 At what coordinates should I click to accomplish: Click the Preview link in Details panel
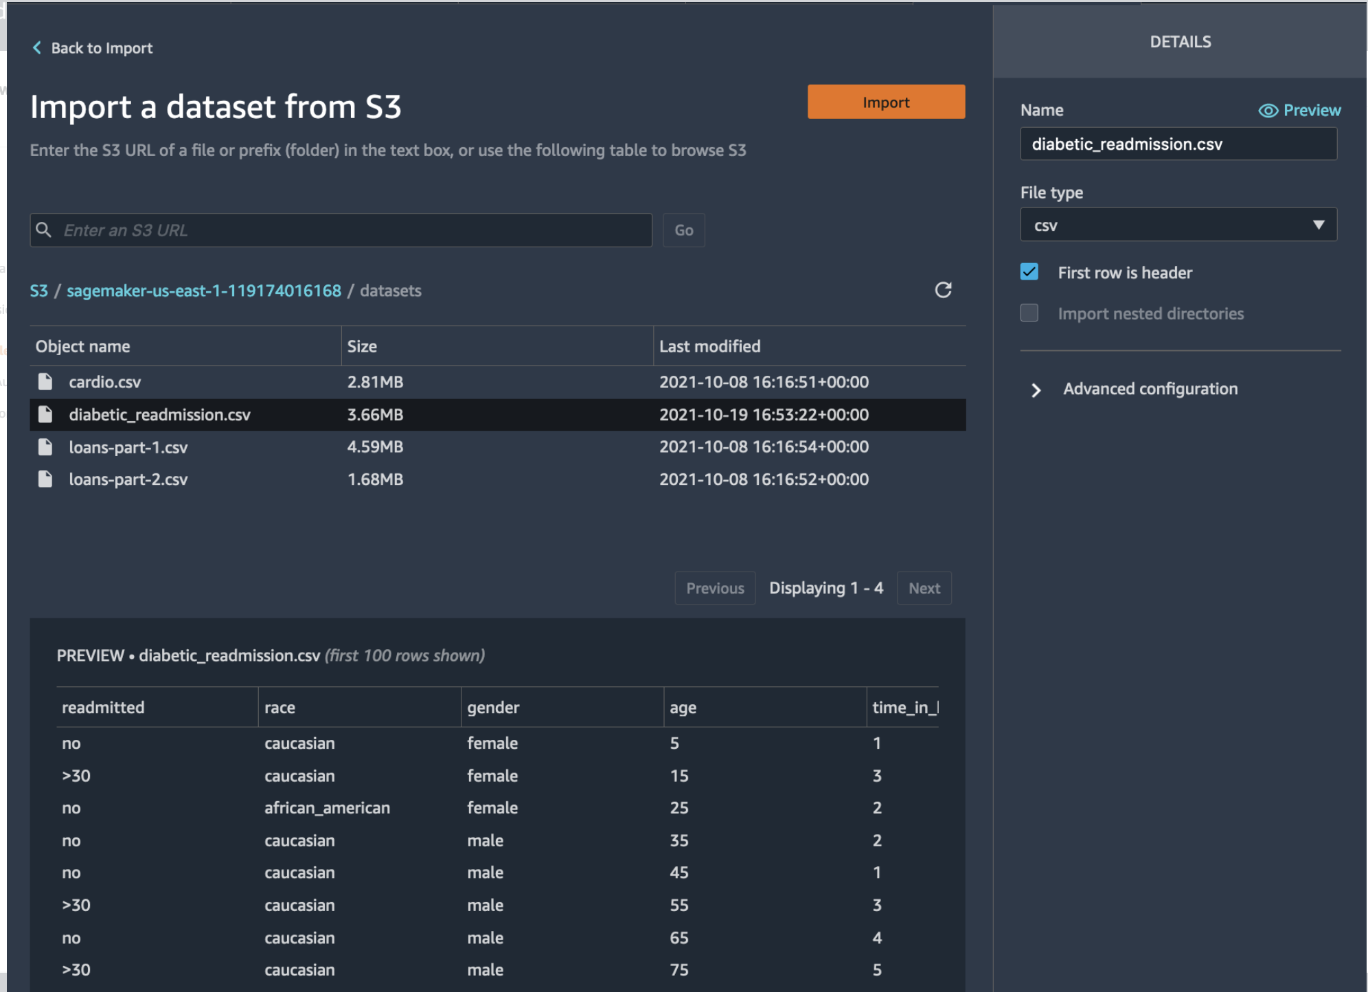click(x=1312, y=110)
